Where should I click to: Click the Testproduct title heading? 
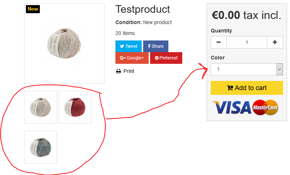click(142, 9)
